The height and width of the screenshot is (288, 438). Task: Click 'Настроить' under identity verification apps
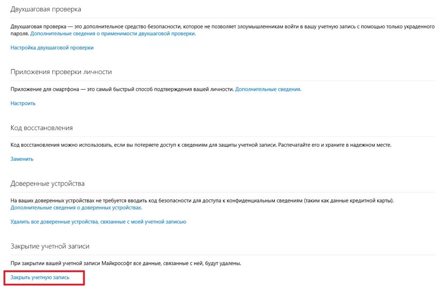coord(23,103)
